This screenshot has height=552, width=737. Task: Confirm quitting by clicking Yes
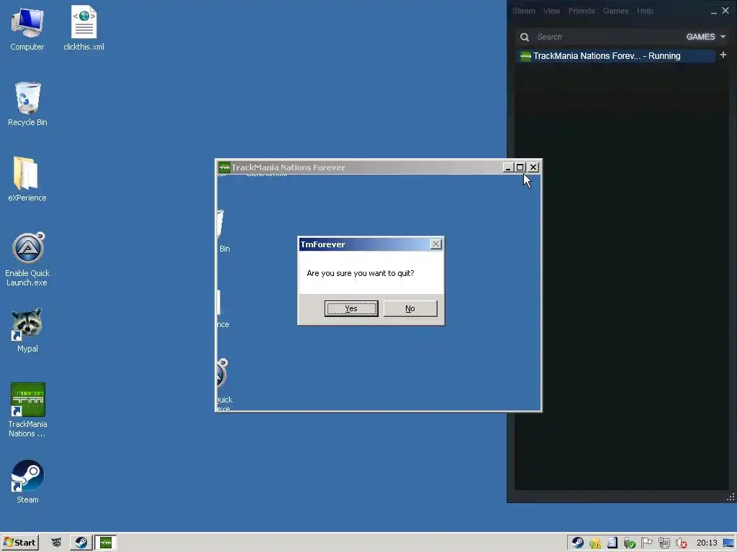pyautogui.click(x=351, y=308)
